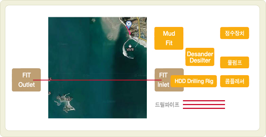Select the Mud Fit box
266x137 pixels.
tap(169, 38)
